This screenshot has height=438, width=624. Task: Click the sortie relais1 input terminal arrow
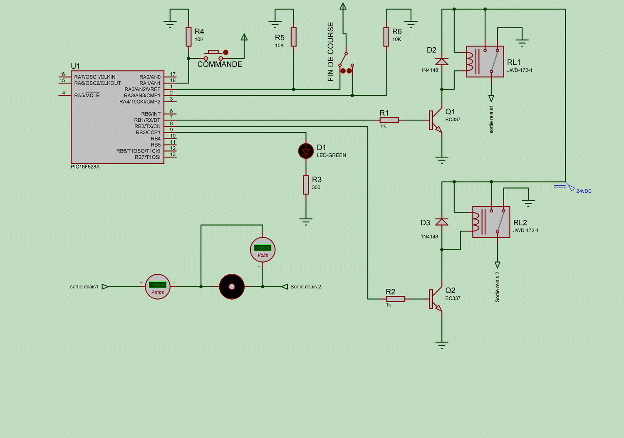click(x=105, y=286)
